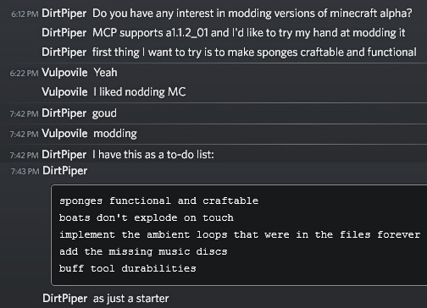Click message about making sponges craftable
Screen dimensions: 427x308
click(x=254, y=52)
